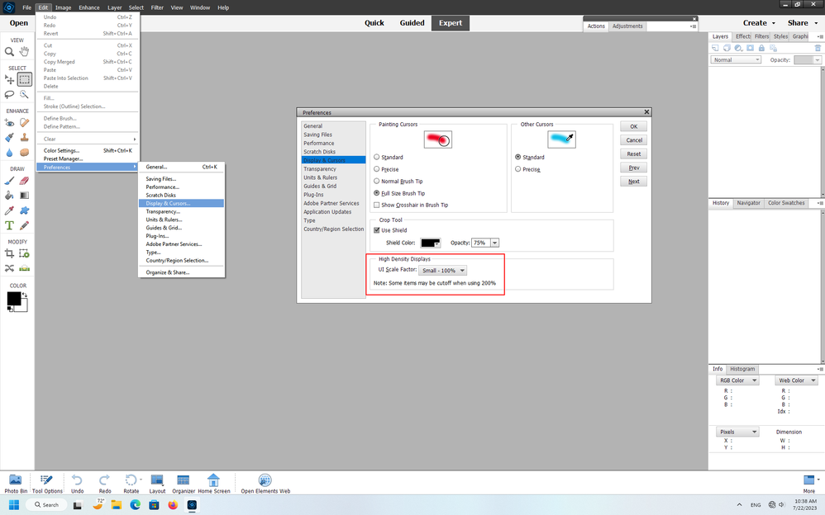
Task: Click the OK button in Preferences
Action: (633, 126)
